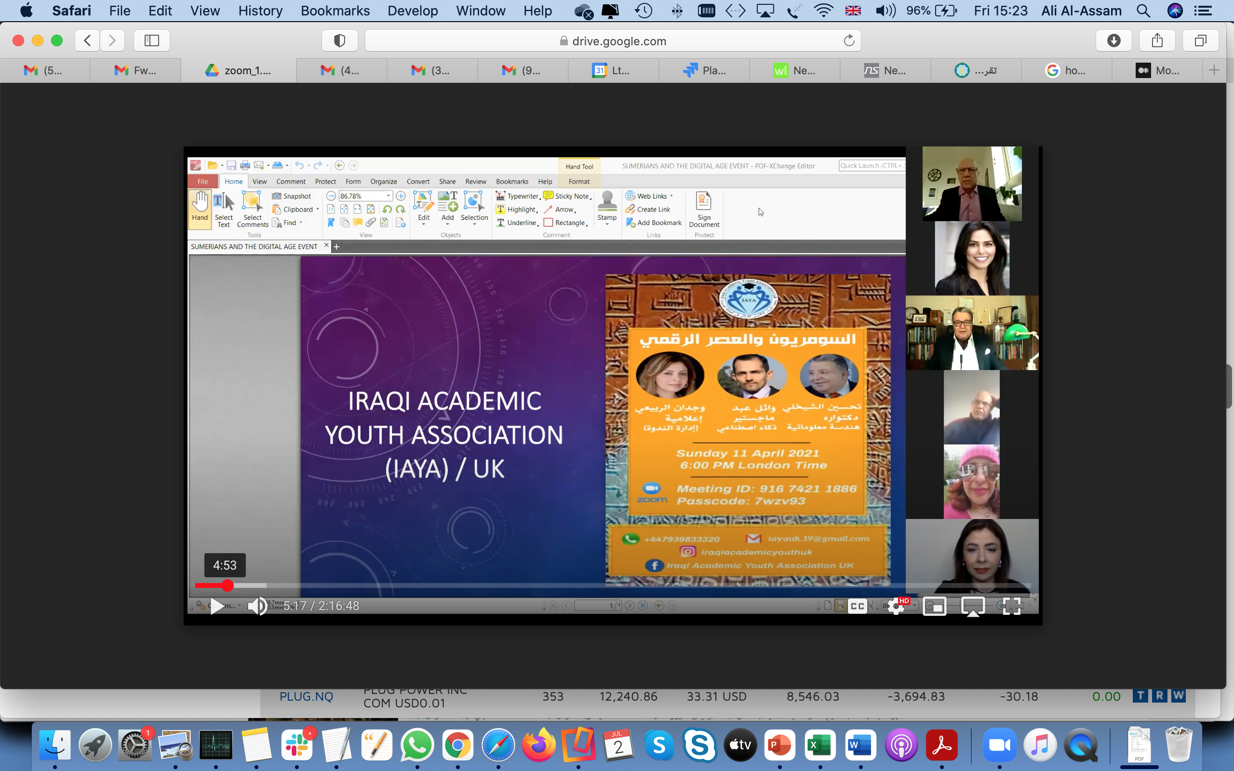
Task: Add a new Safari tab
Action: click(1214, 70)
